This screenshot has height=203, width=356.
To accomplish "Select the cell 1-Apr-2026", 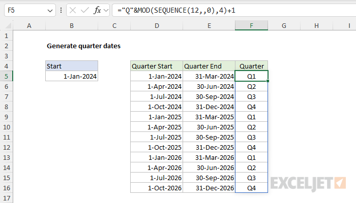I will [x=157, y=167].
